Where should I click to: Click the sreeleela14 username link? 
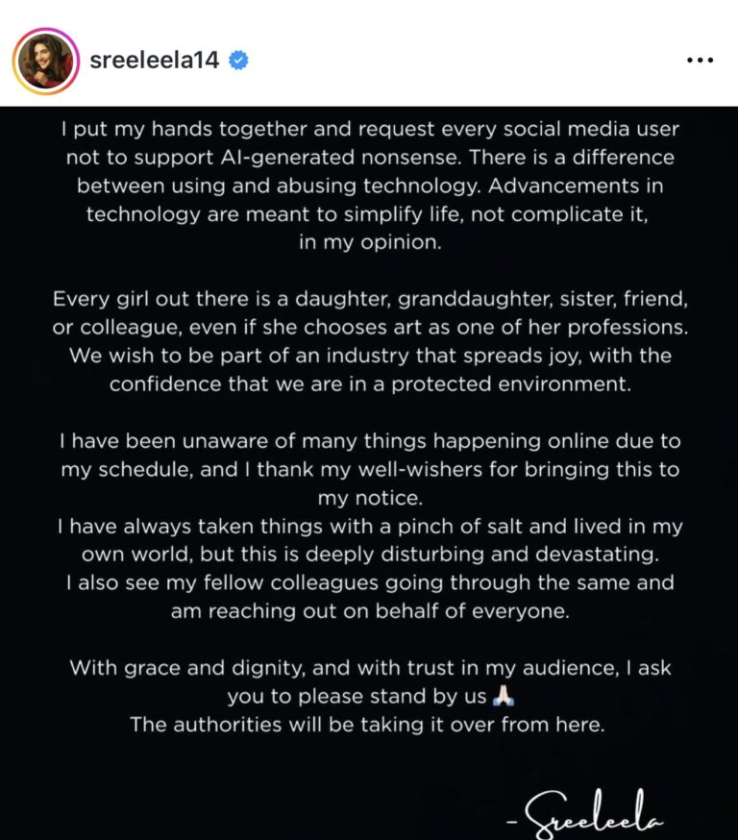[154, 61]
